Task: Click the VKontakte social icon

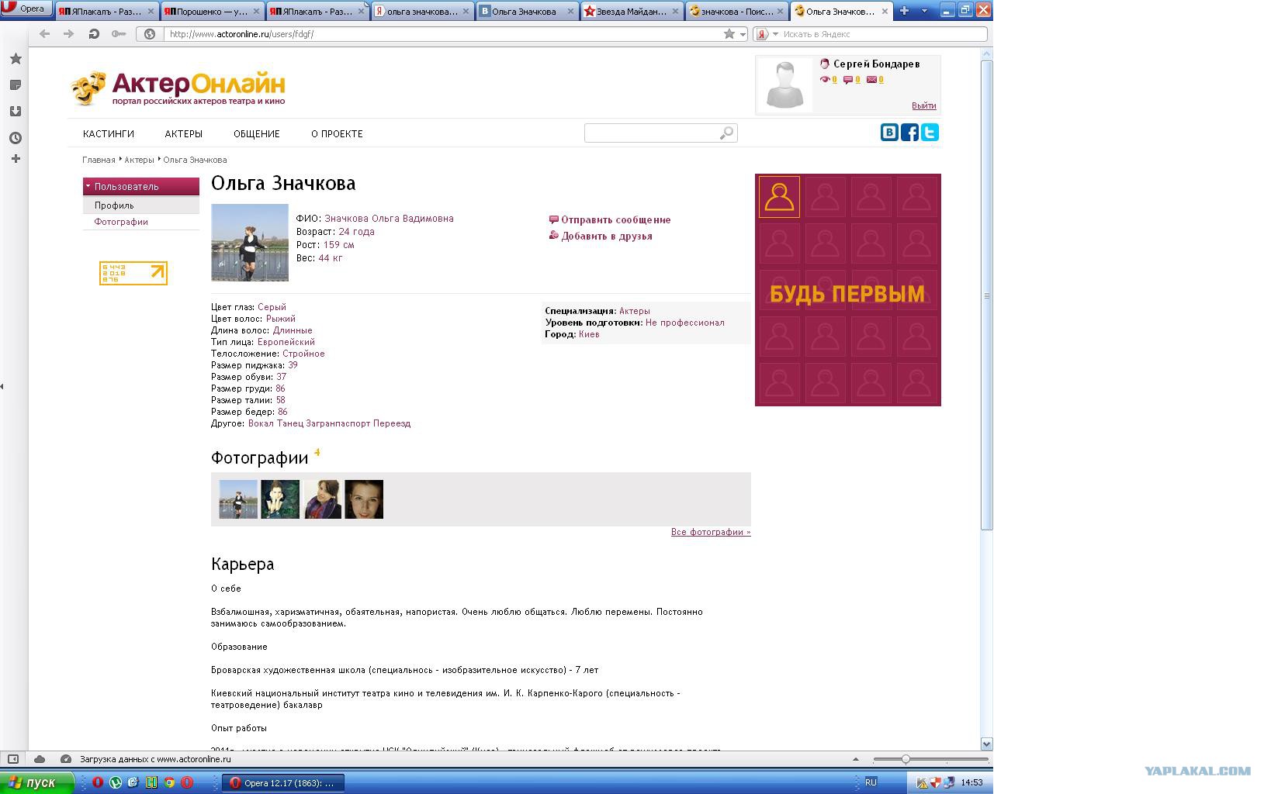Action: [889, 133]
